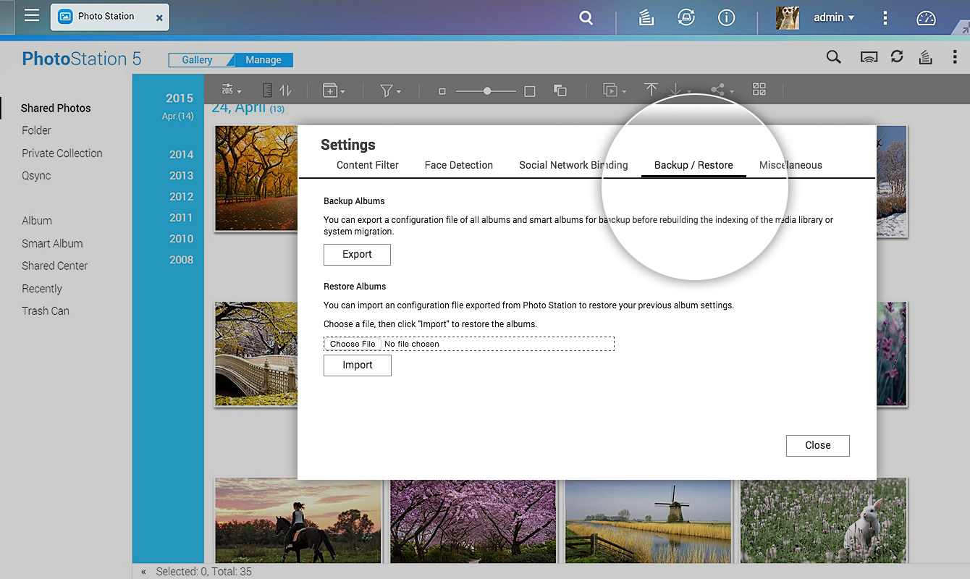Click the Photo Station refresh icon
Screen dimensions: 970x579
click(897, 56)
